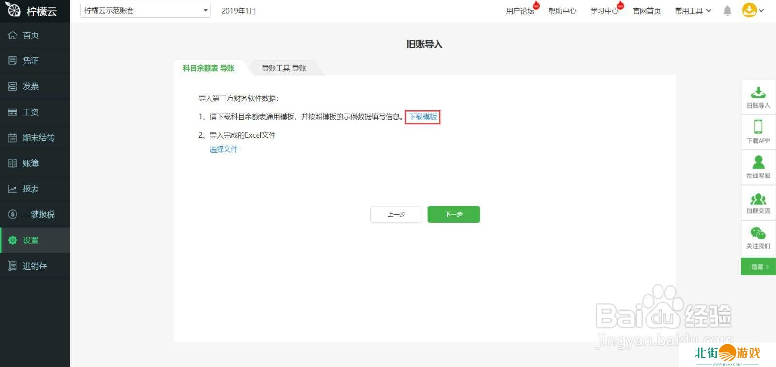Screen dimensions: 776x367
Task: Click the green 下一步 button
Action: coord(453,214)
